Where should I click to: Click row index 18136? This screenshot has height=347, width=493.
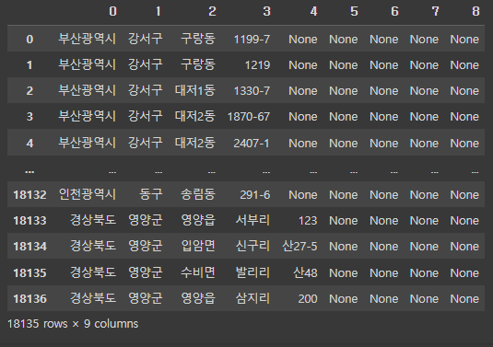[x=29, y=298]
